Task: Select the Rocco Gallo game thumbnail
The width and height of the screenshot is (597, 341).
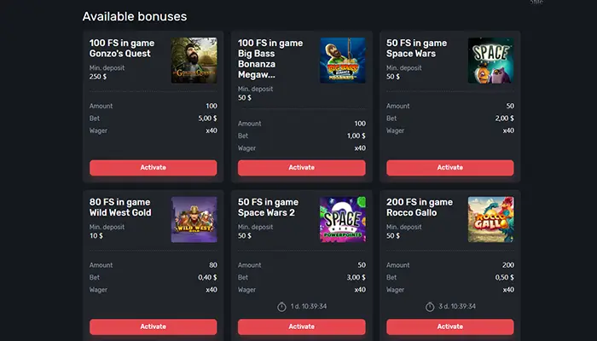Action: 490,220
